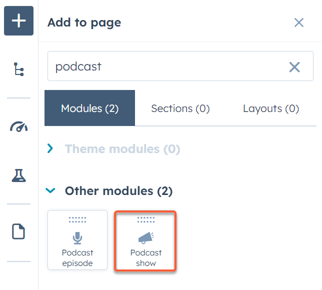The height and width of the screenshot is (290, 322).
Task: Click inside the podcast search field
Action: 168,66
